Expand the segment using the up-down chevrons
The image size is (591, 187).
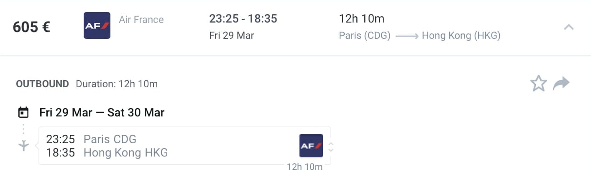pos(331,147)
